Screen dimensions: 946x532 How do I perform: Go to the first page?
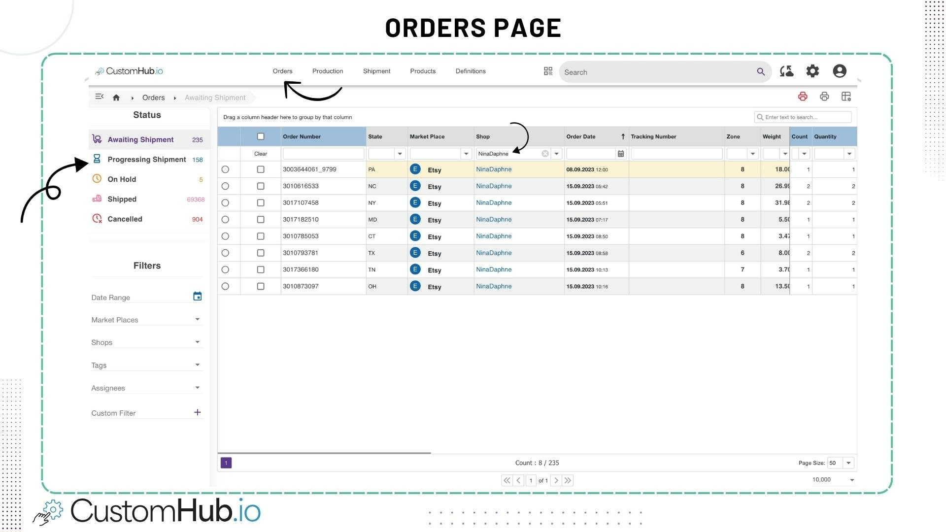click(507, 480)
